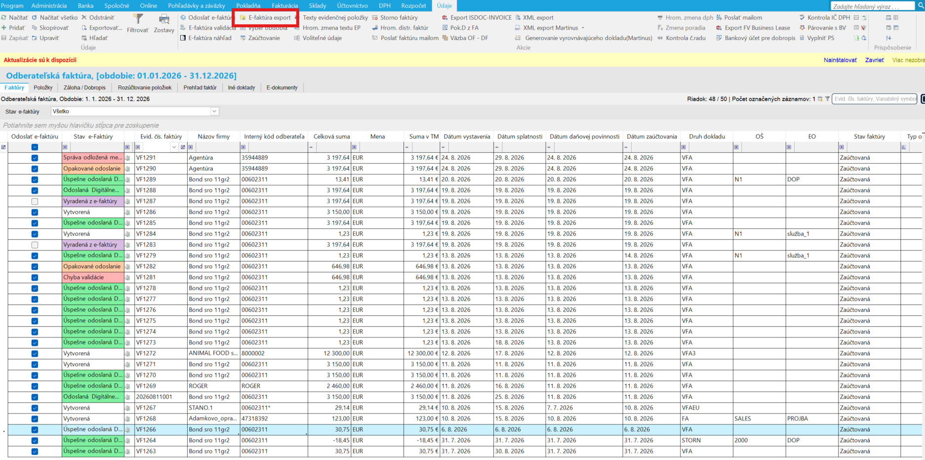Switch to E-dokumenty tab
925x460 pixels.
pos(282,87)
